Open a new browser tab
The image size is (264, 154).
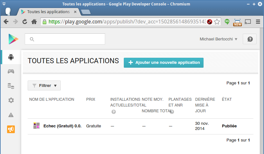coord(86,12)
